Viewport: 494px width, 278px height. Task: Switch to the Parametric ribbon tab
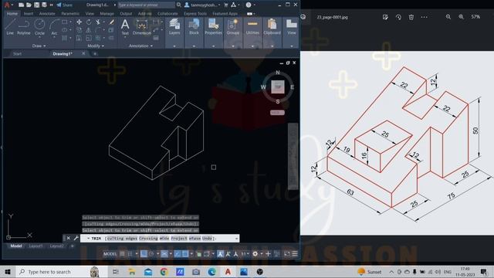click(70, 14)
